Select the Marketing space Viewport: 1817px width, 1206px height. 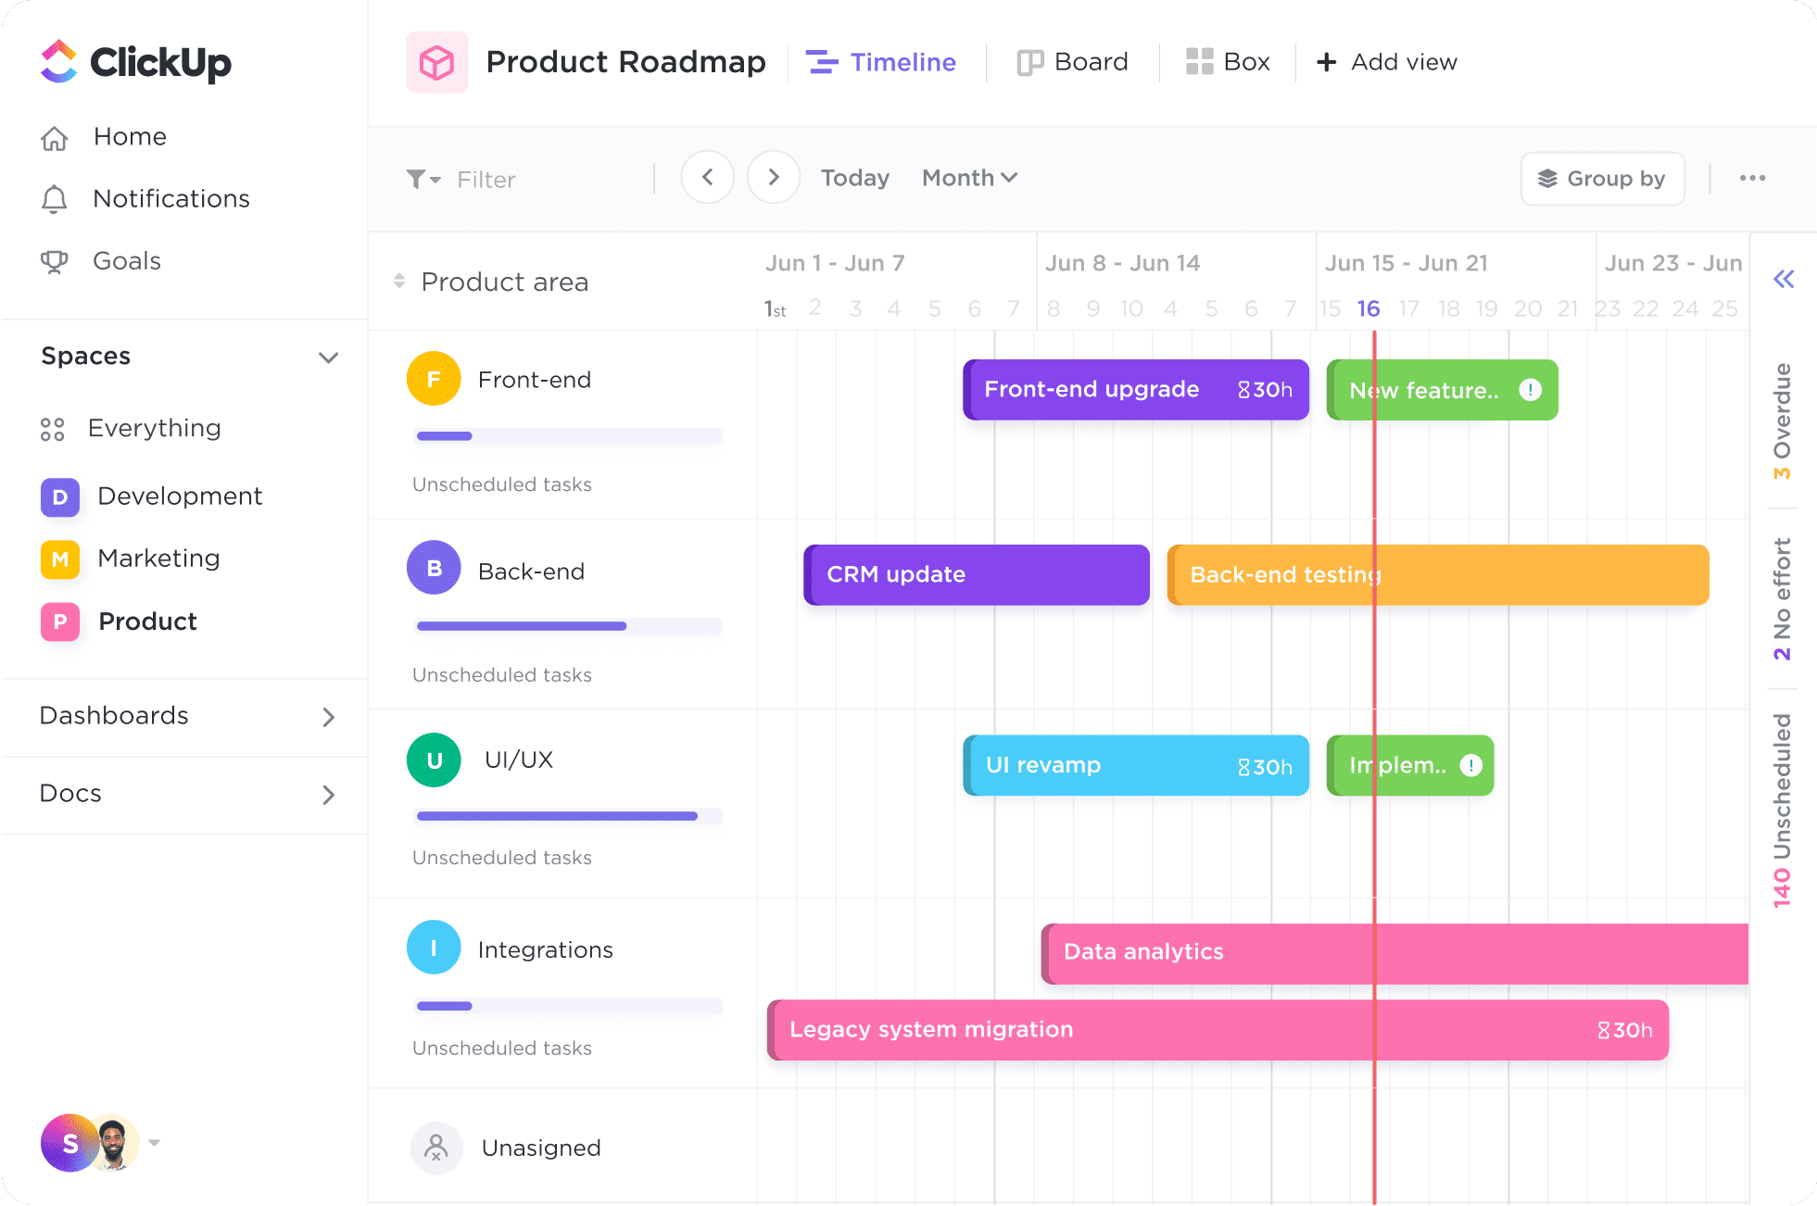click(x=158, y=558)
